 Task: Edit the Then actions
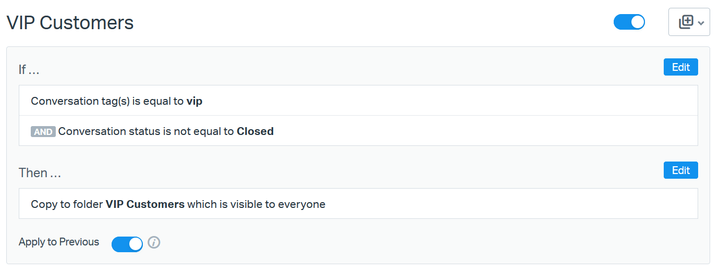click(x=680, y=170)
